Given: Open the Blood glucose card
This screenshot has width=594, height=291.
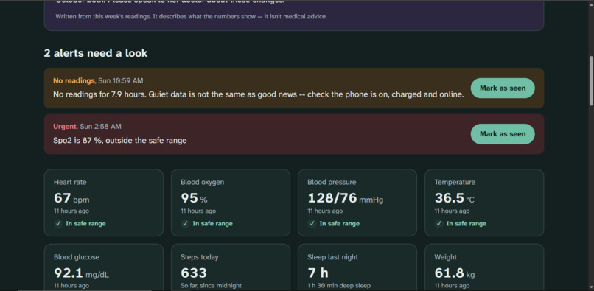Looking at the screenshot, I should click(104, 267).
